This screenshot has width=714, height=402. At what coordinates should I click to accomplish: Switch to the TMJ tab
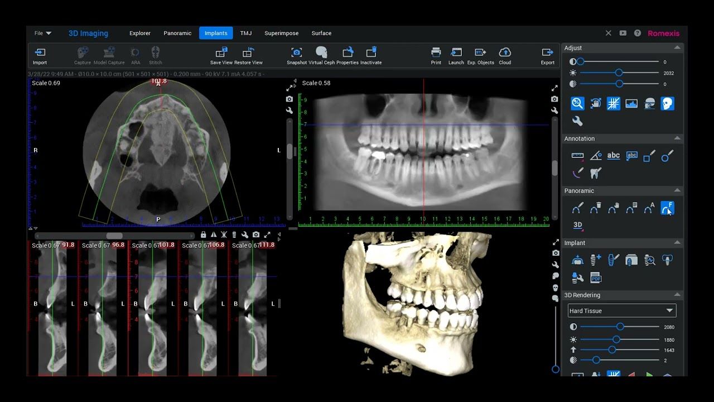[x=246, y=33]
